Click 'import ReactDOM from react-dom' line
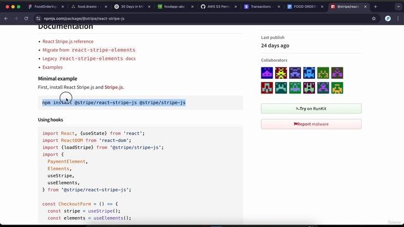Screen dimensions: 404x227 tap(86, 141)
